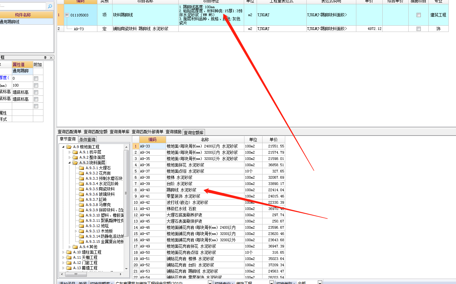Viewport: 456px width, 284px height.
Task: Click tree vertical scrollbar down arrow
Action: pyautogui.click(x=126, y=269)
